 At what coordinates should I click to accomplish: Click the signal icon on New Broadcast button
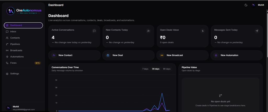162,55
